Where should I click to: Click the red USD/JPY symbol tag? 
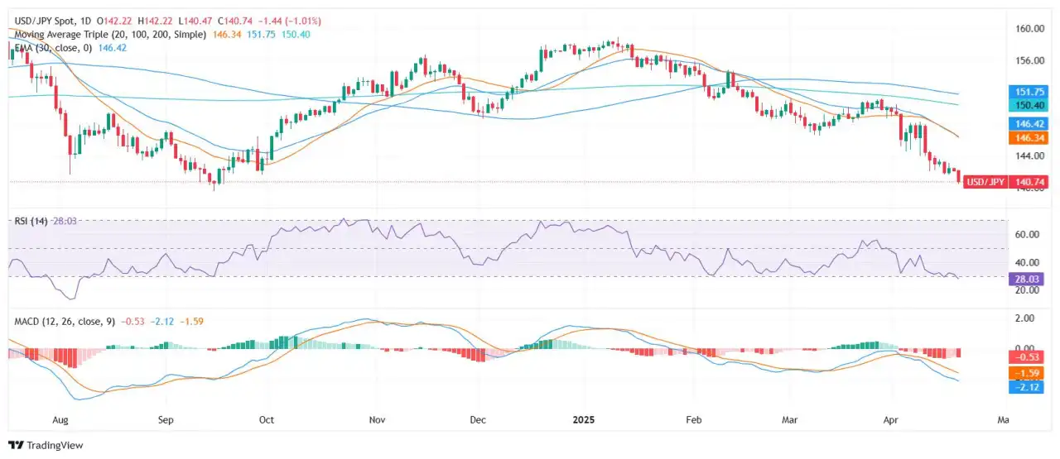[986, 182]
